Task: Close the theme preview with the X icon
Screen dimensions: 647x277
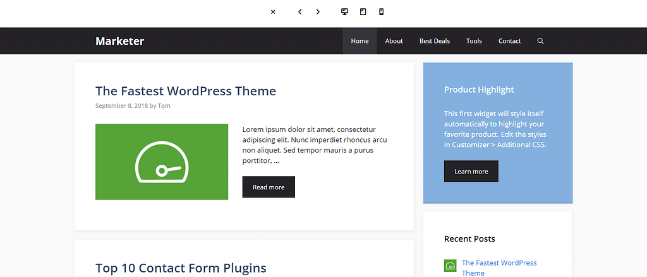Action: coord(273,12)
